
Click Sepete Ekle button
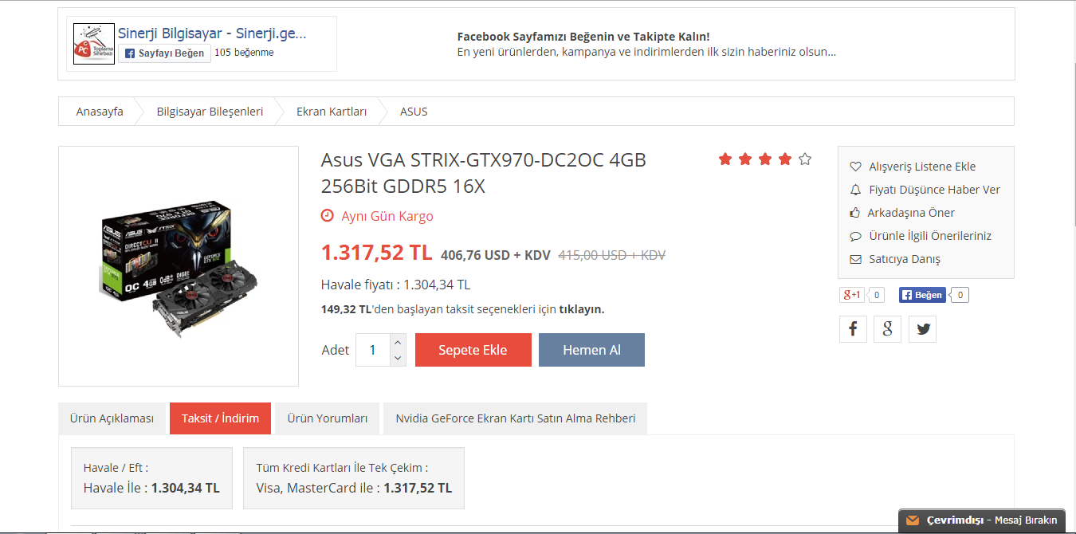point(473,350)
